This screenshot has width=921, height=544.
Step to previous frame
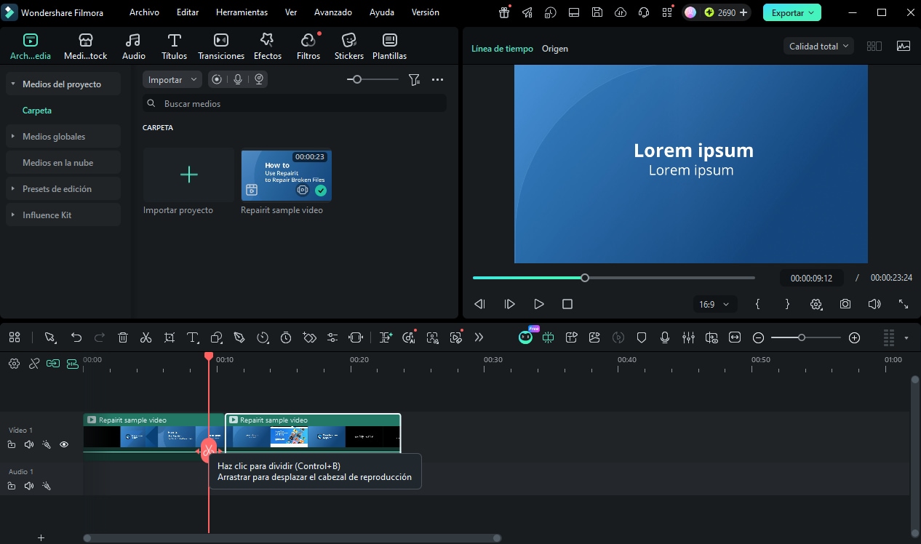[479, 304]
